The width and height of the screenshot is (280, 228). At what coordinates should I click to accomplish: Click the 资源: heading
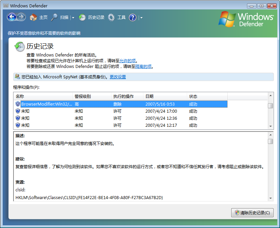(x=20, y=182)
